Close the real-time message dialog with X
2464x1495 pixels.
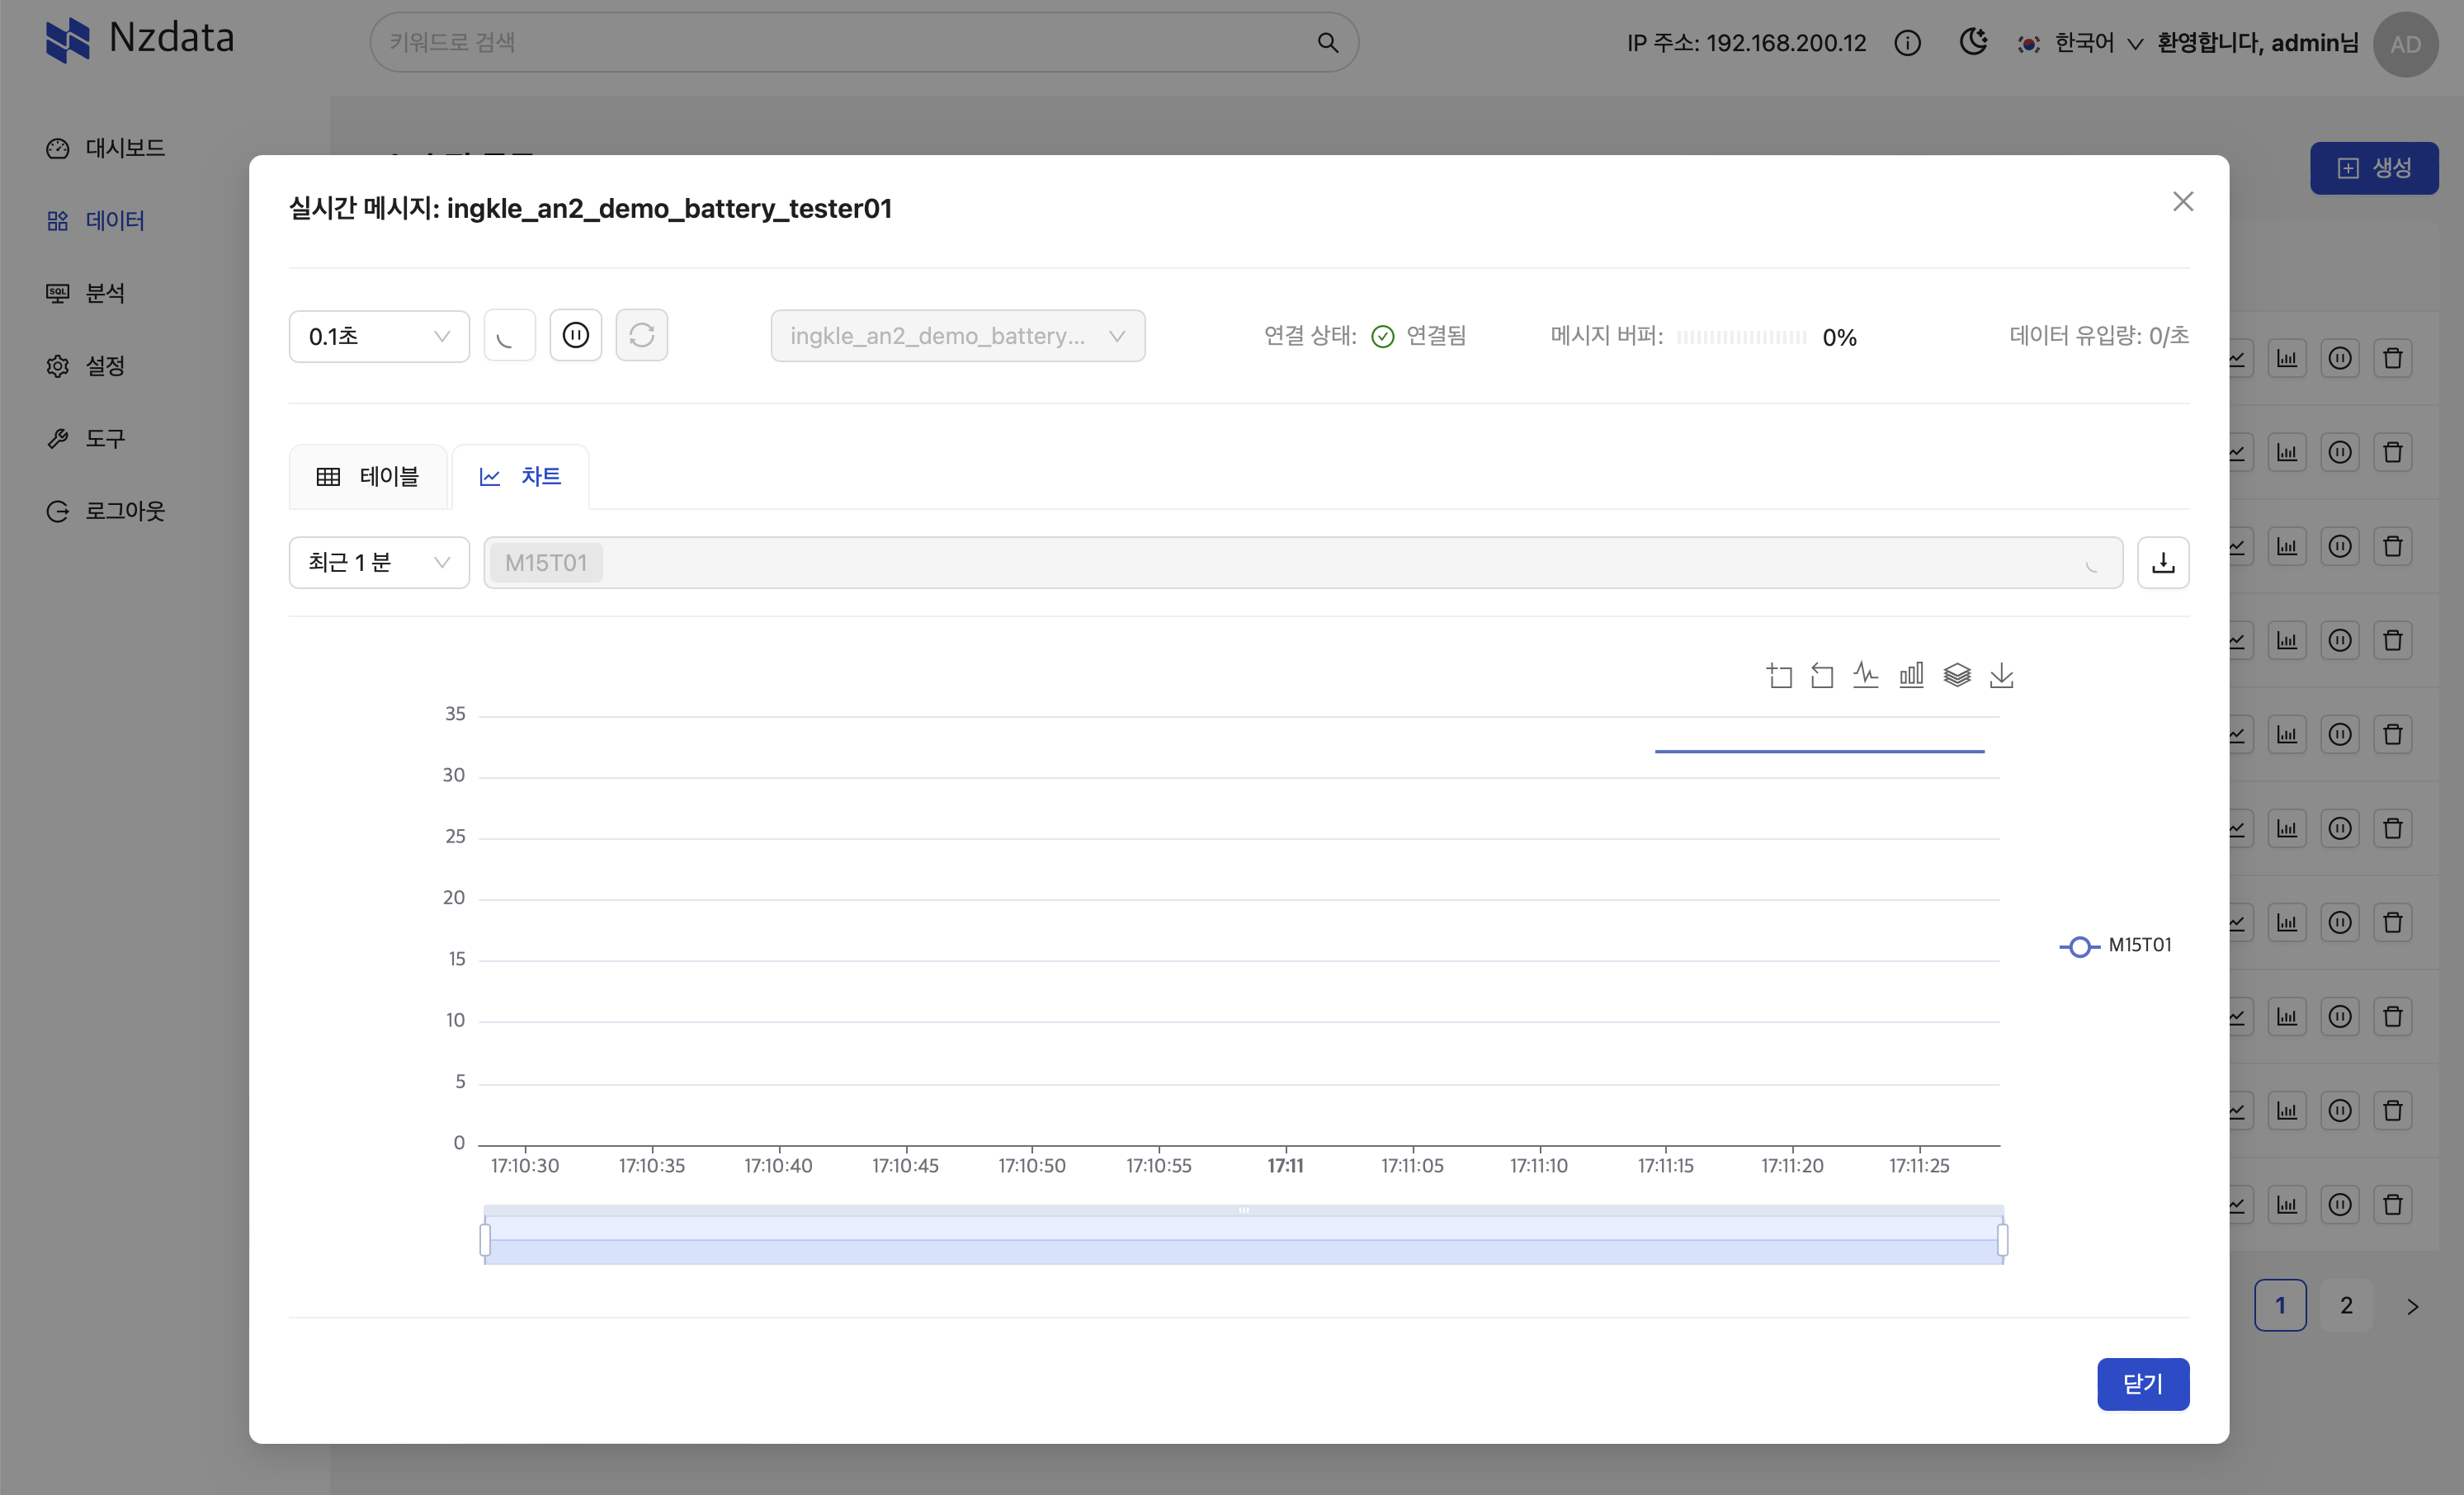(x=2183, y=202)
